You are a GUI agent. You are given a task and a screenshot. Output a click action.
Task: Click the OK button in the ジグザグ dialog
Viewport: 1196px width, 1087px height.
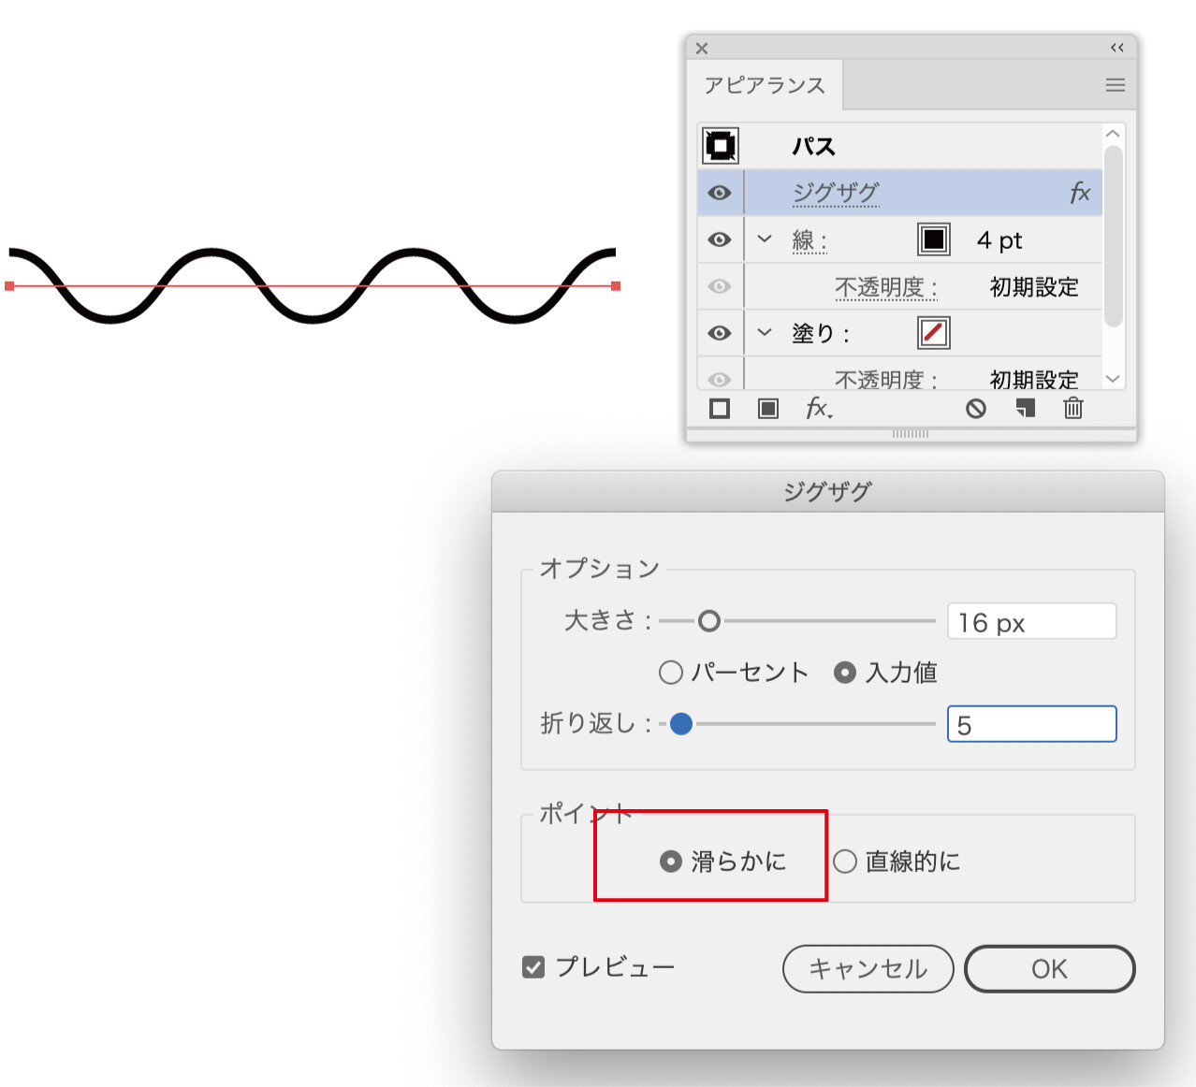point(1049,968)
